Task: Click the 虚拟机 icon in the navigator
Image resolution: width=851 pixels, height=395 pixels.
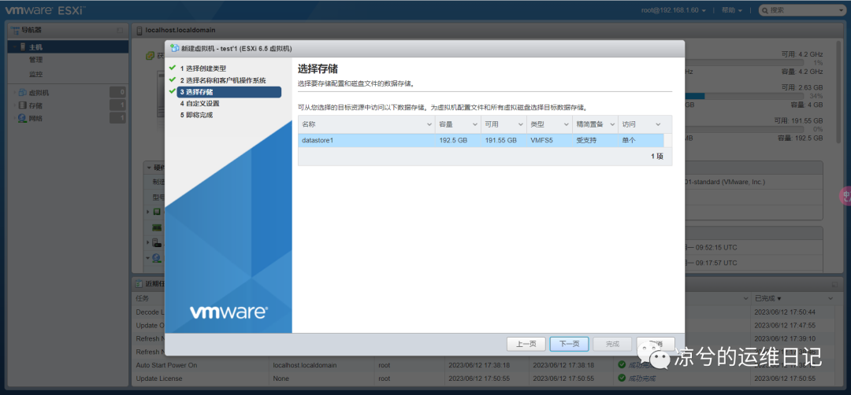Action: [22, 92]
